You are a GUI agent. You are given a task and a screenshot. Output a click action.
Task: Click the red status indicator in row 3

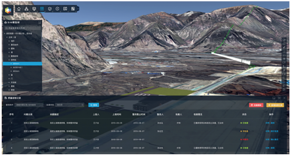[244, 139]
